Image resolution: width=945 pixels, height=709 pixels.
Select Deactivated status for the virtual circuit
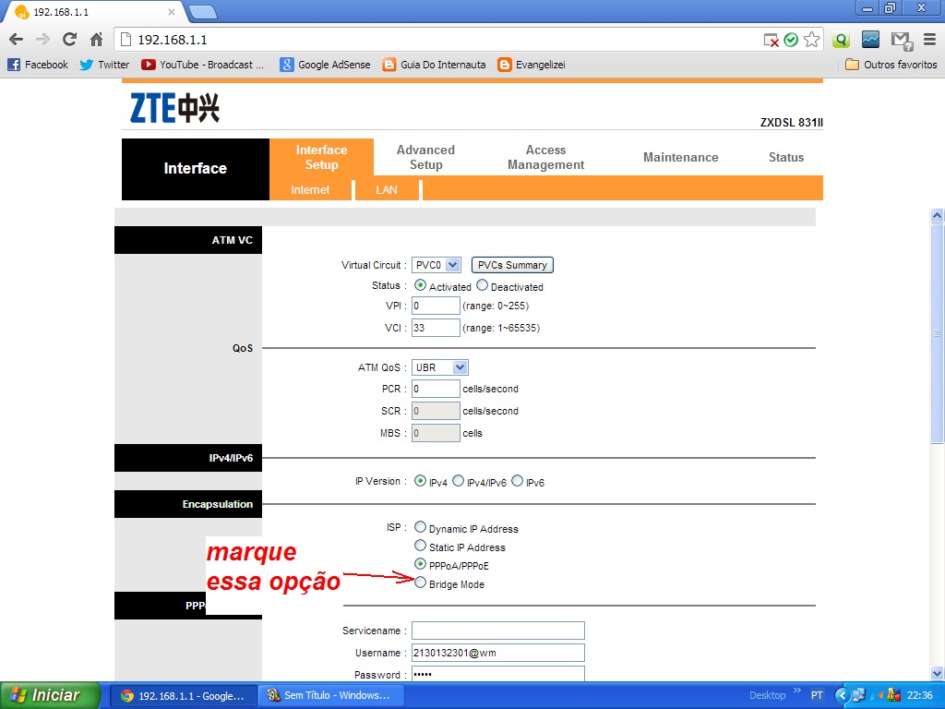pyautogui.click(x=481, y=285)
